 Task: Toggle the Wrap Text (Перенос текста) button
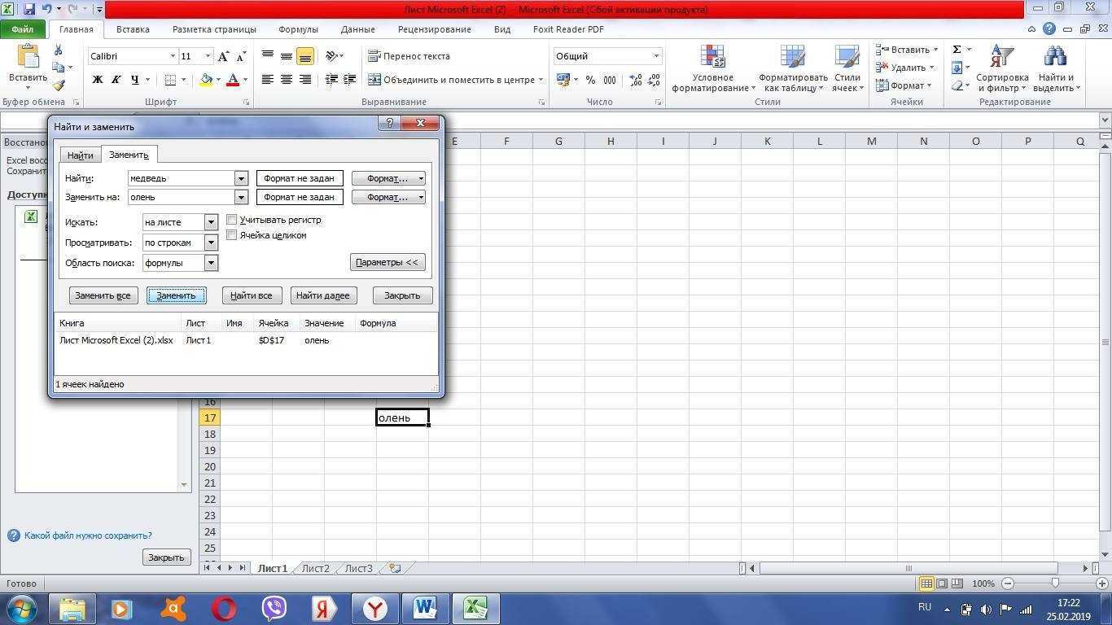click(x=409, y=56)
